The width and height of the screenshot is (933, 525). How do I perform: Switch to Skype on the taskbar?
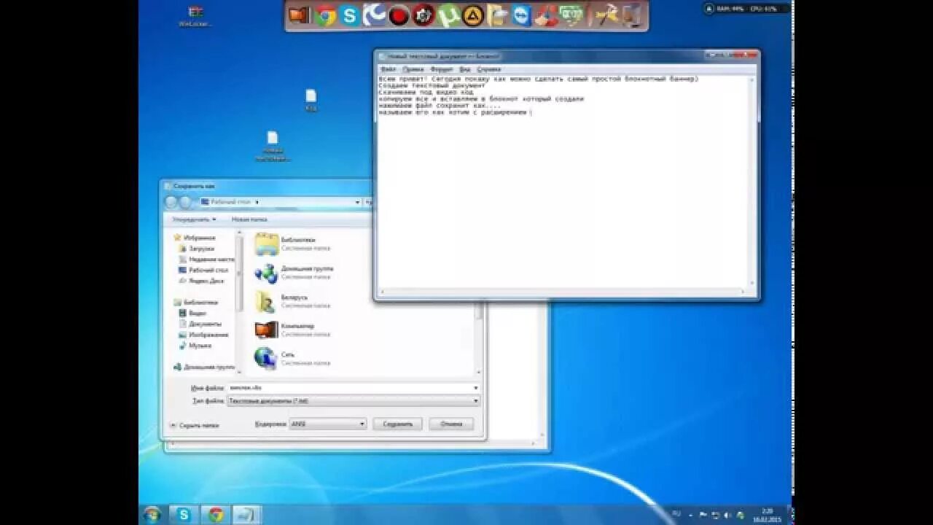pos(184,515)
